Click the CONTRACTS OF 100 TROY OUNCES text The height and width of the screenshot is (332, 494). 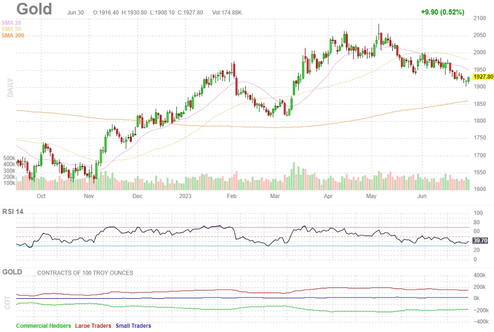pos(85,273)
